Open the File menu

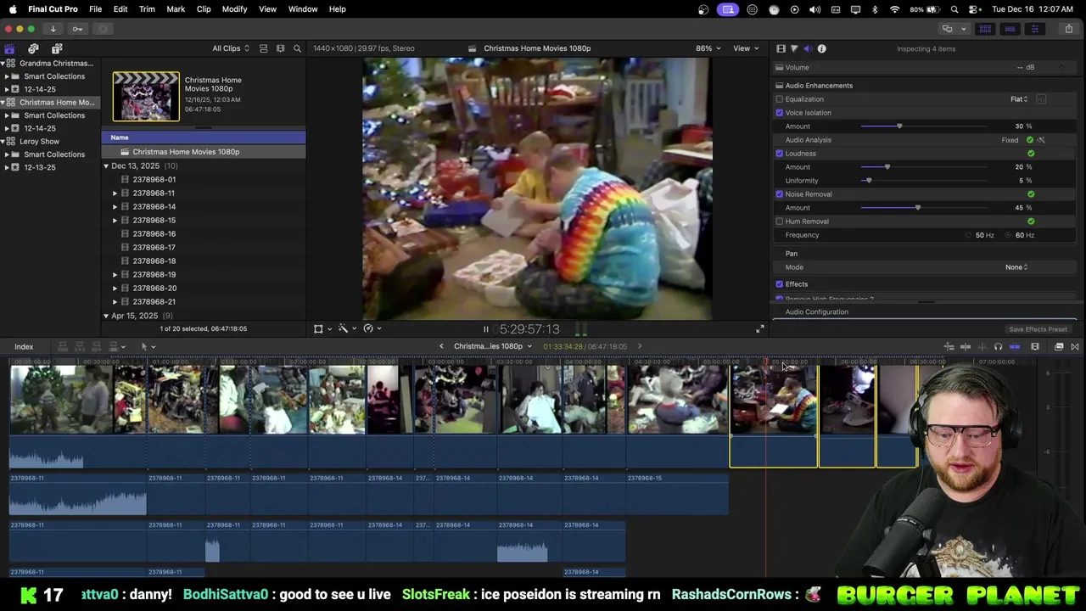tap(96, 9)
